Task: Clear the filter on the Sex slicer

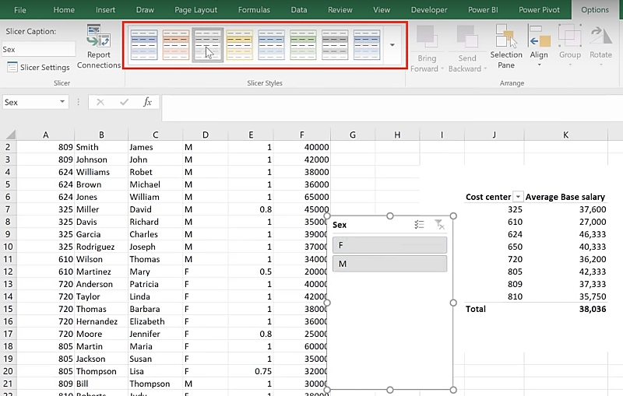Action: [x=440, y=225]
